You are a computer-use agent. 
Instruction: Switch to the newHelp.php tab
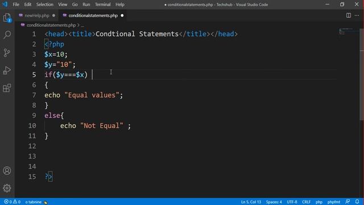[36, 15]
